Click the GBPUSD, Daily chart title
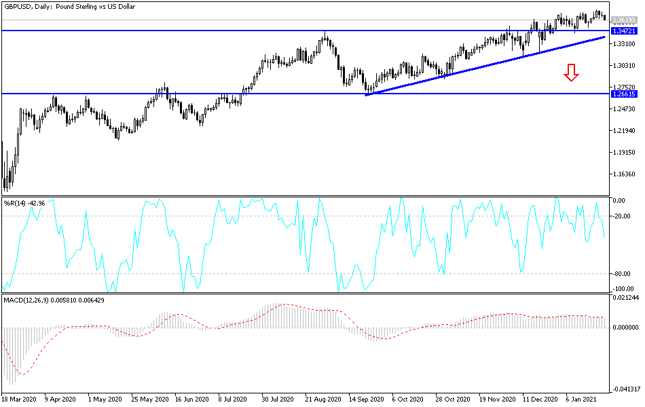 [x=75, y=7]
